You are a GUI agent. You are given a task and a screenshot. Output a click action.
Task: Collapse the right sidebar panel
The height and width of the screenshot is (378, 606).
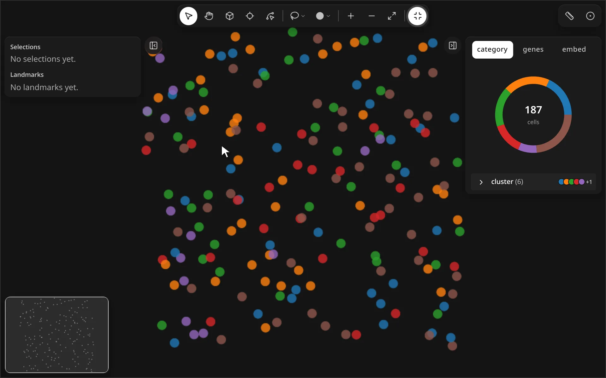[453, 46]
